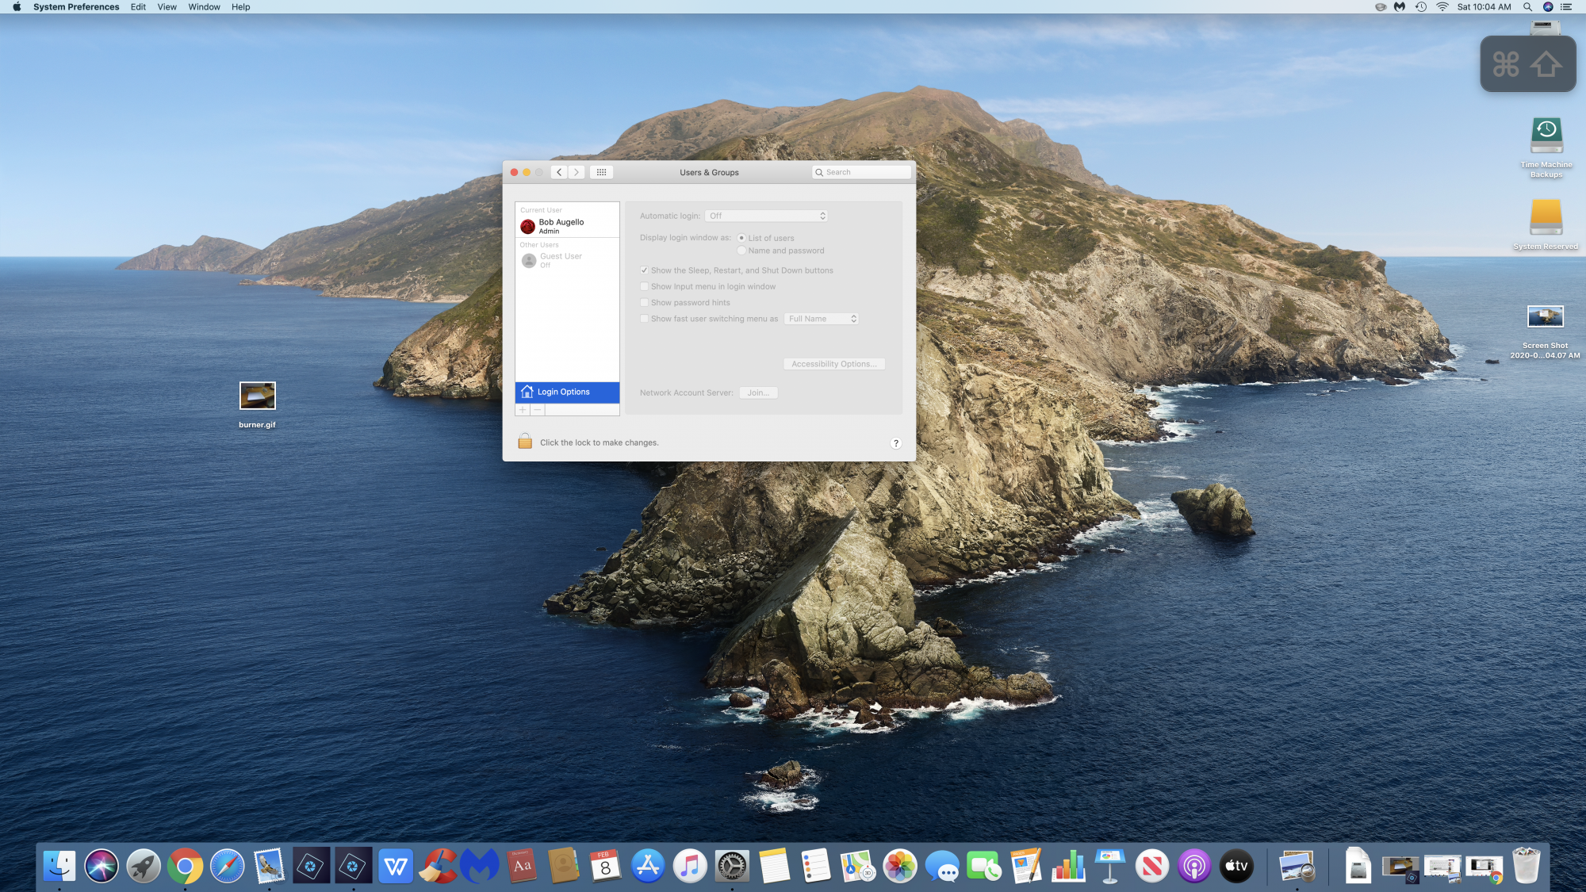The image size is (1586, 892).
Task: Click the Accessibility Options button
Action: coord(833,364)
